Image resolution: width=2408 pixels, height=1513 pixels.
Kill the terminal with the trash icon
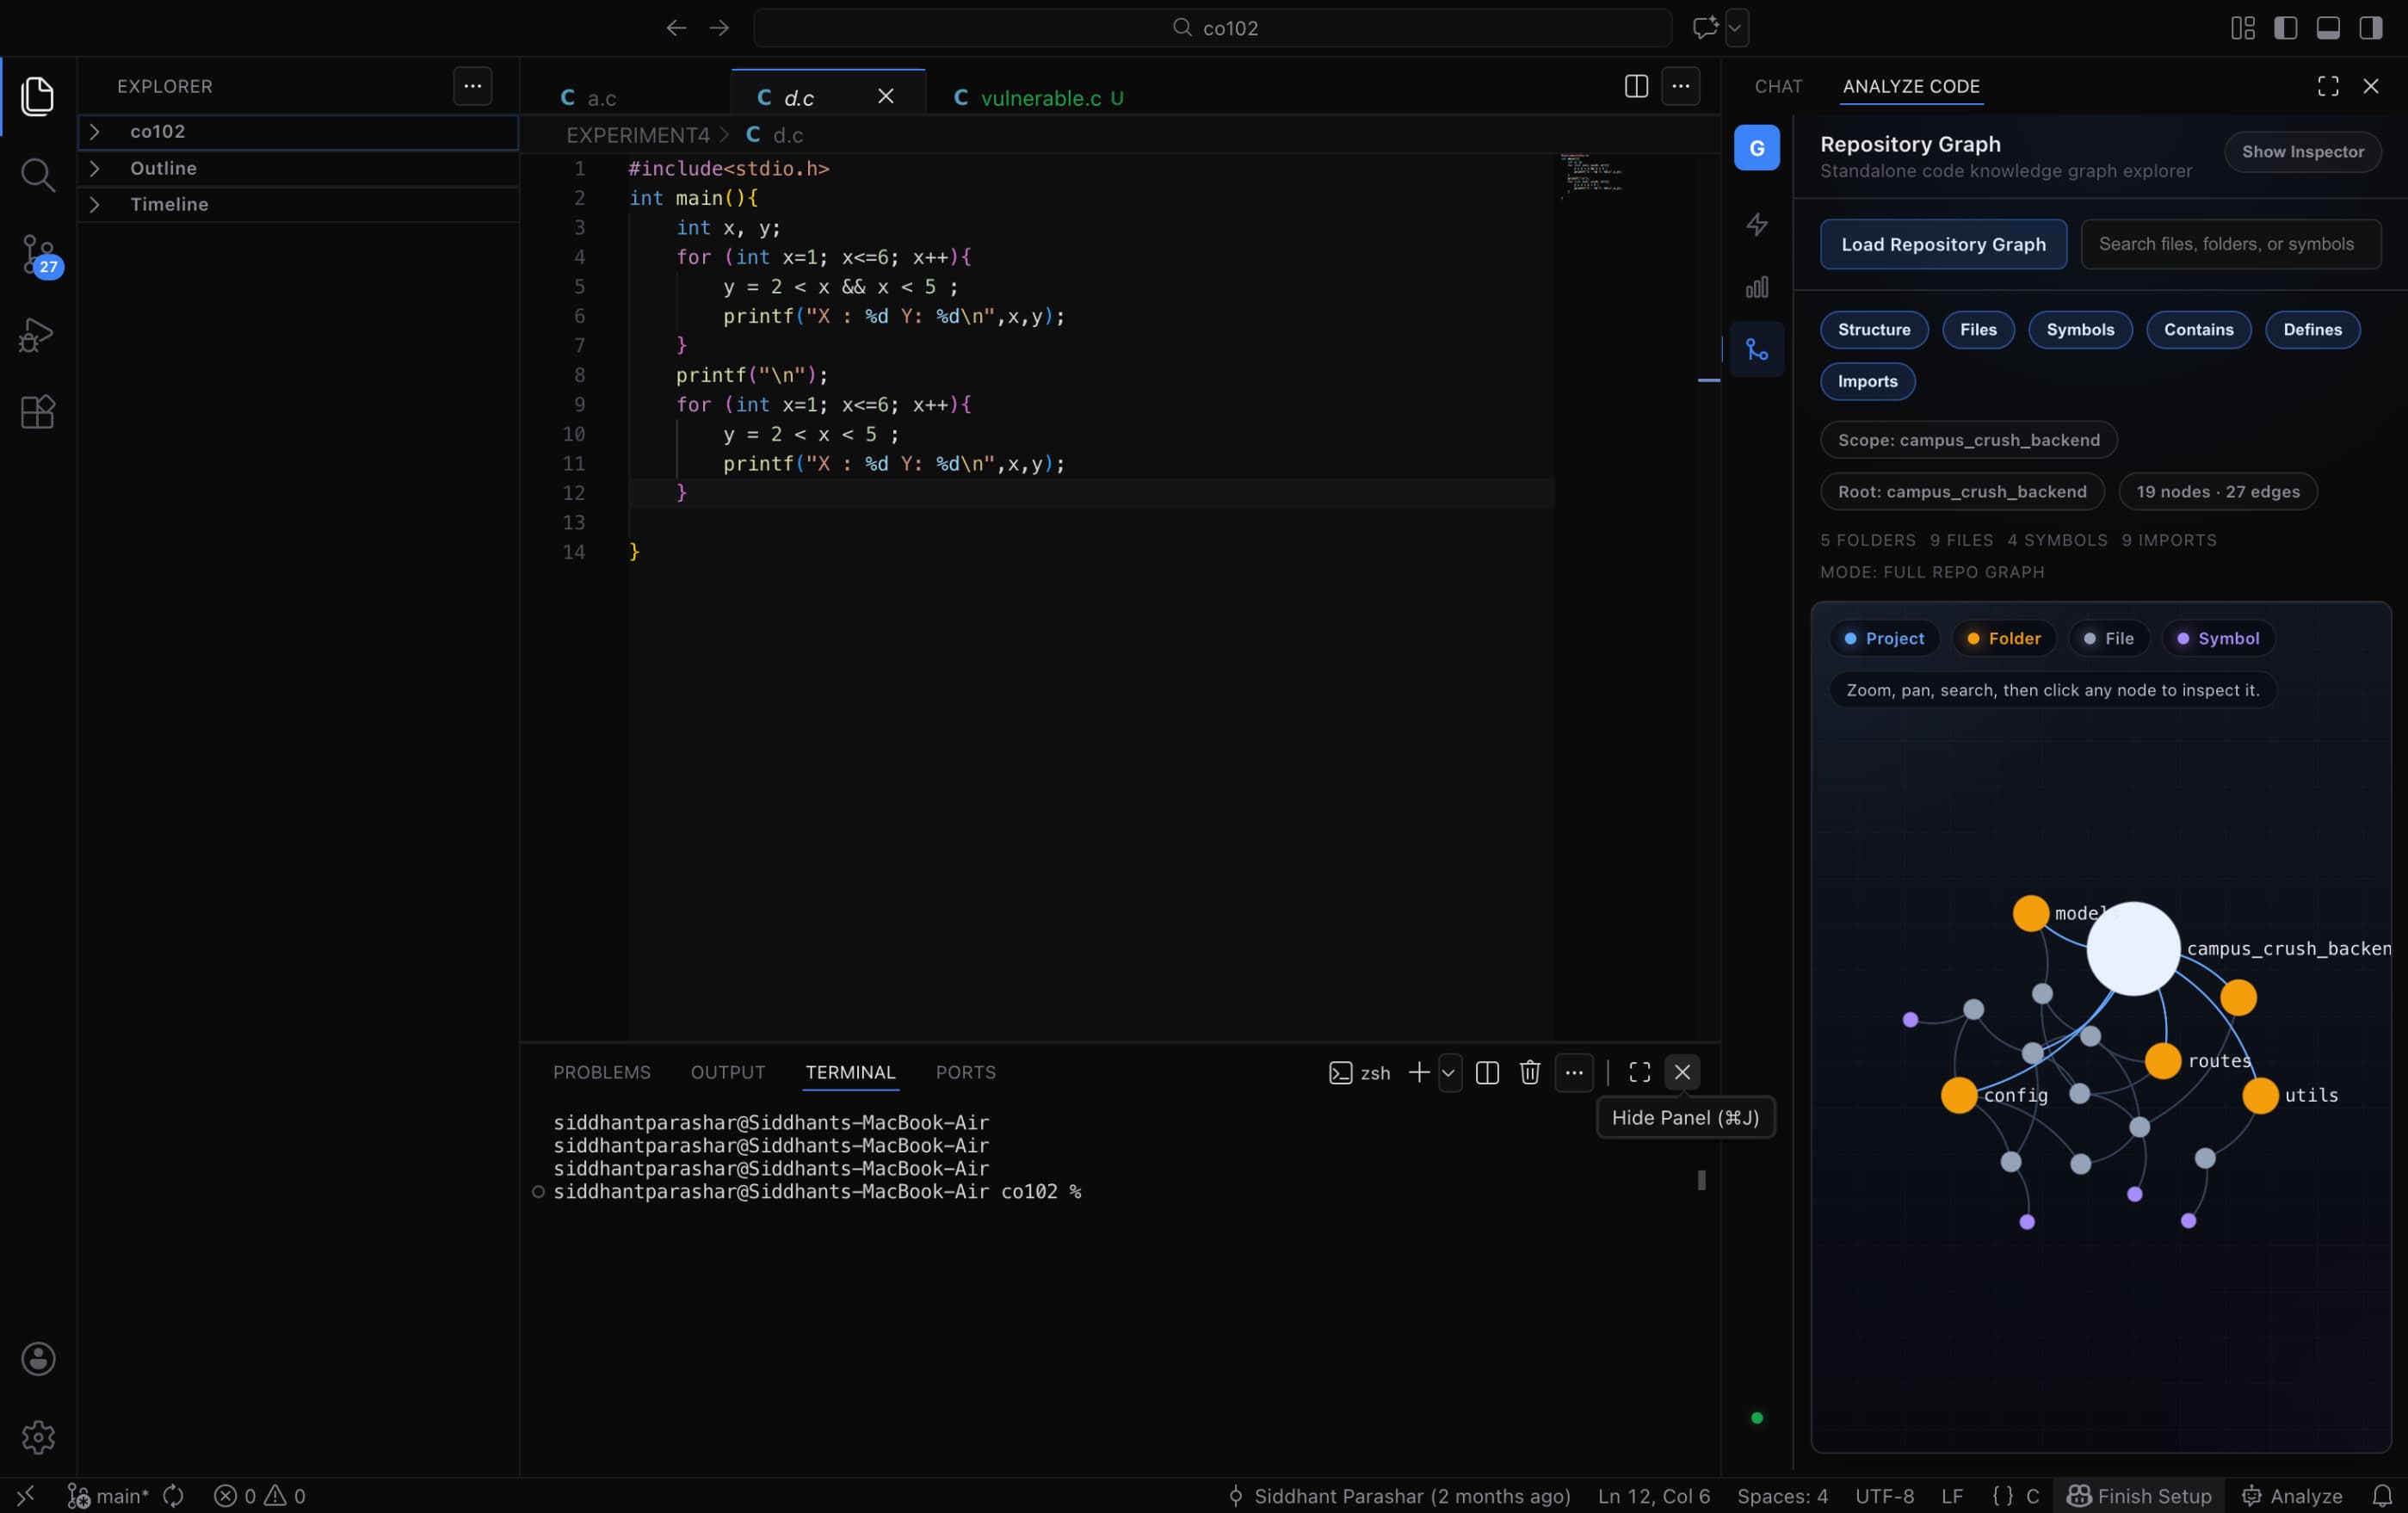[x=1529, y=1073]
